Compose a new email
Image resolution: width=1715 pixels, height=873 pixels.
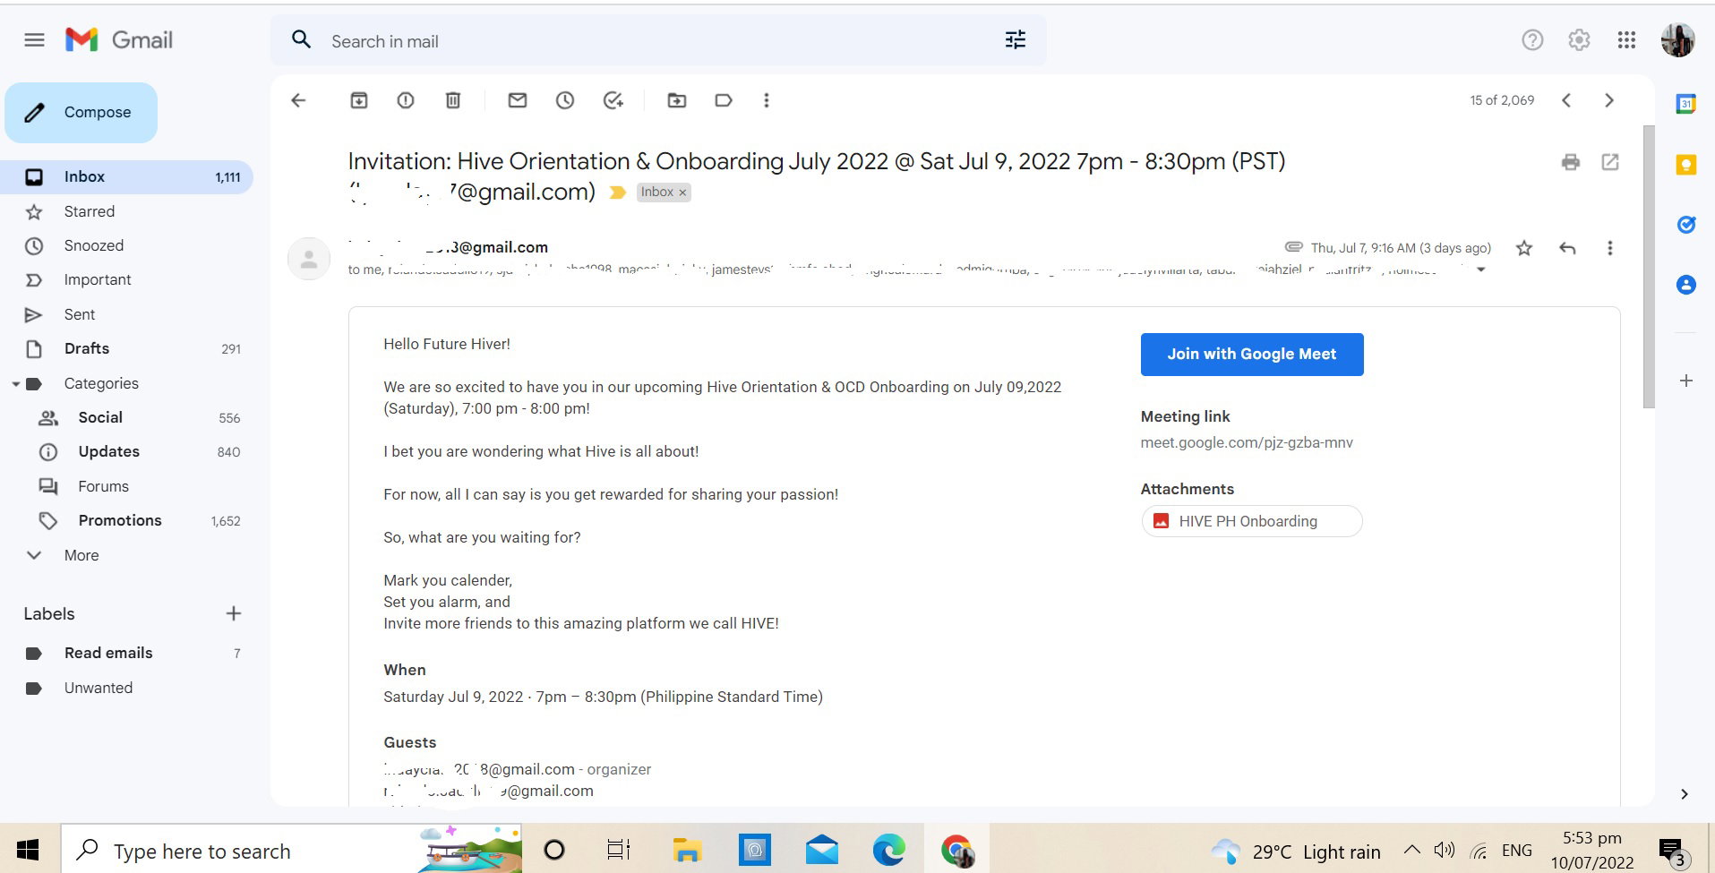point(81,113)
